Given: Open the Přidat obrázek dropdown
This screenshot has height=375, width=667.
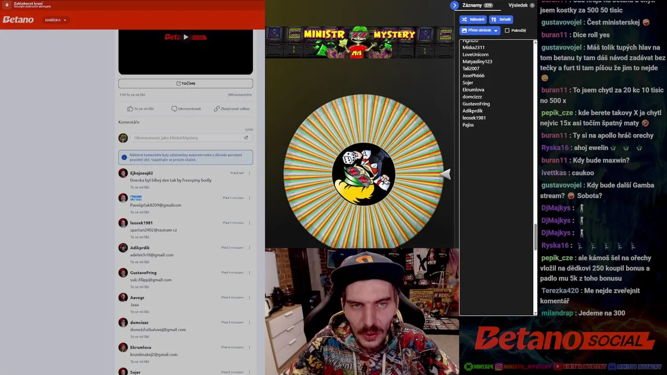Looking at the screenshot, I should point(480,31).
